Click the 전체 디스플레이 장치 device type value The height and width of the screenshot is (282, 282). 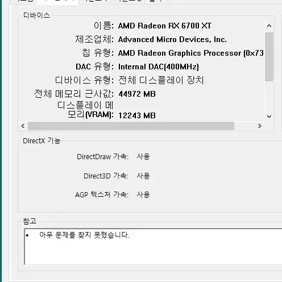pyautogui.click(x=161, y=80)
